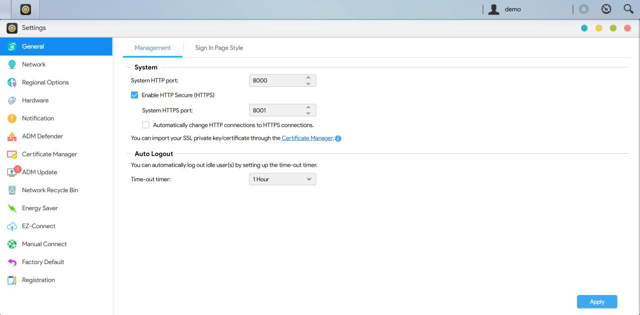Go to EZ-Connect cloud settings
Image resolution: width=640 pixels, height=315 pixels.
click(x=38, y=226)
